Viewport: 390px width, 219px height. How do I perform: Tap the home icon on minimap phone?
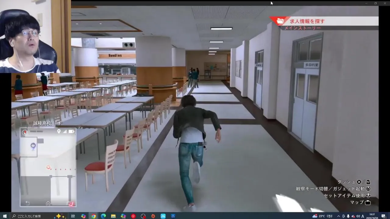pos(48,203)
